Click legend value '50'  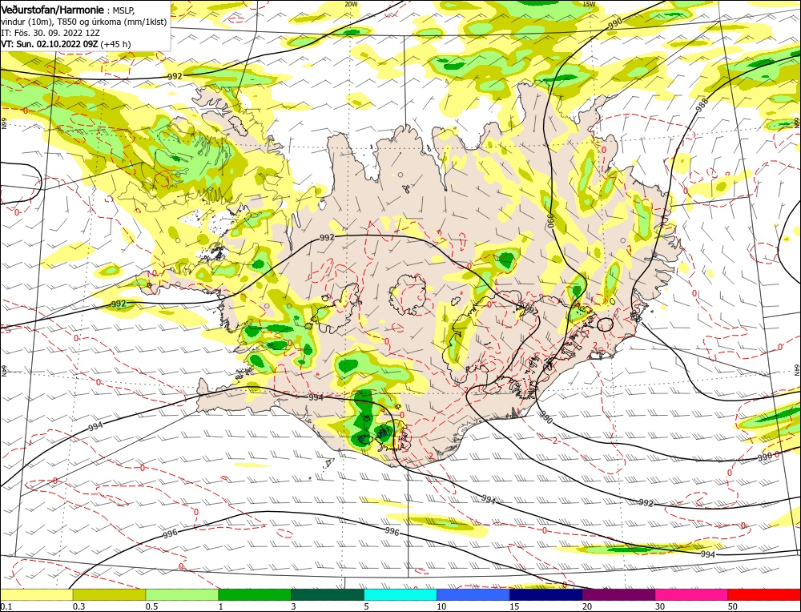734,606
